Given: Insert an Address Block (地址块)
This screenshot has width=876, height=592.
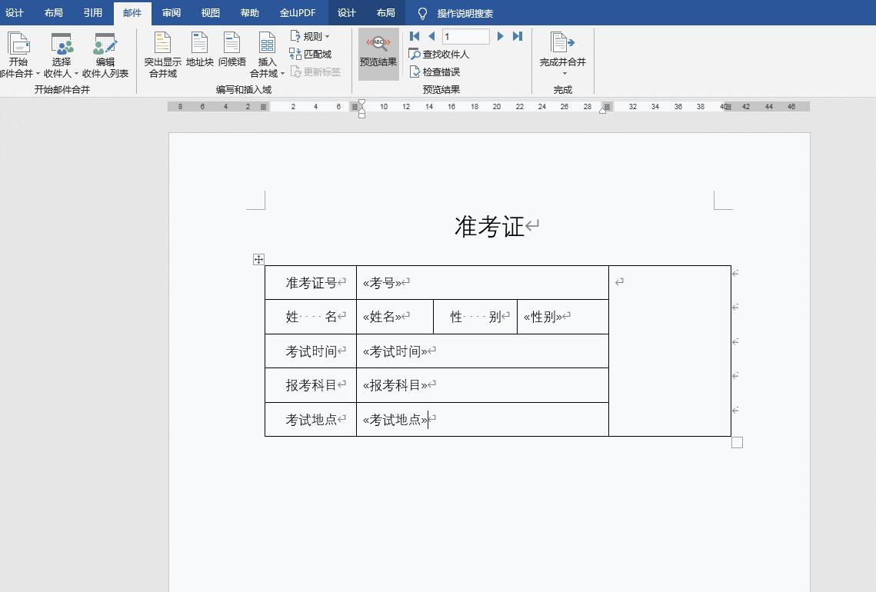Looking at the screenshot, I should [199, 52].
